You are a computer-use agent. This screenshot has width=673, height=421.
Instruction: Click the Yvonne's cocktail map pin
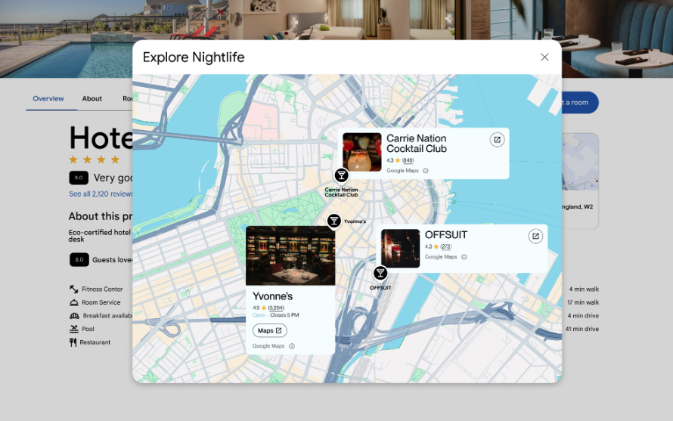coord(334,221)
